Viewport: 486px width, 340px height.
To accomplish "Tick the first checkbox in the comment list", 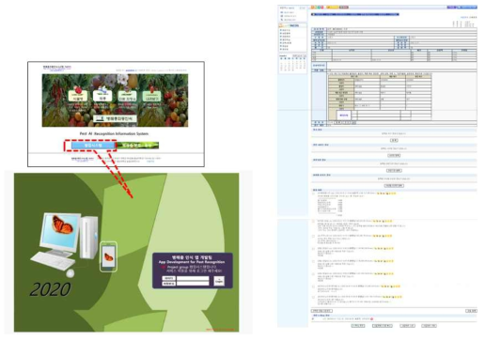I will click(313, 193).
